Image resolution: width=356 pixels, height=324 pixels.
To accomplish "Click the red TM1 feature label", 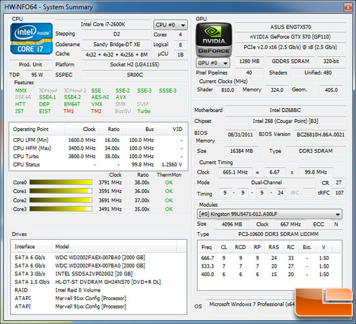I will click(x=69, y=111).
